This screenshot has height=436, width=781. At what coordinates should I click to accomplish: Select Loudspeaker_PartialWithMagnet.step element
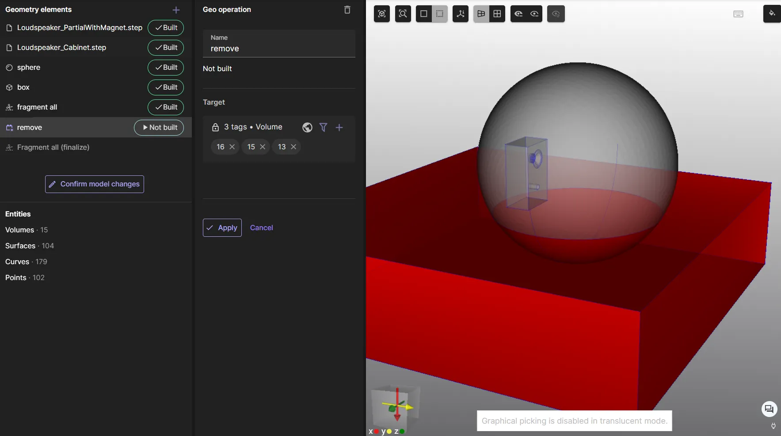click(x=80, y=27)
